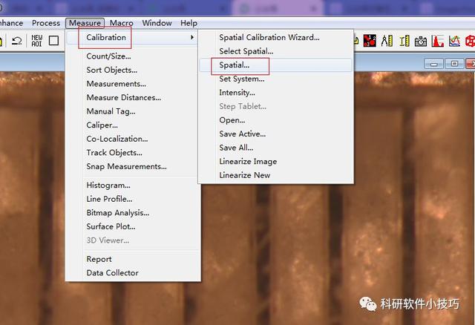Expand the Calibration submenu arrow

(x=191, y=37)
